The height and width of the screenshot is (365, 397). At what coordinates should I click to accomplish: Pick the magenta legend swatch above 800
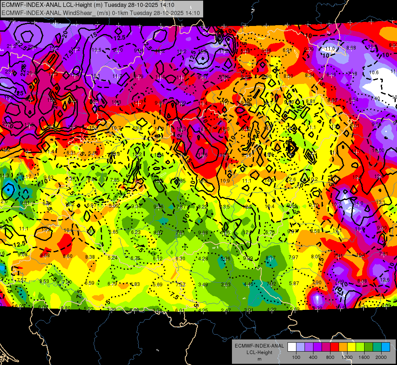click(326, 347)
